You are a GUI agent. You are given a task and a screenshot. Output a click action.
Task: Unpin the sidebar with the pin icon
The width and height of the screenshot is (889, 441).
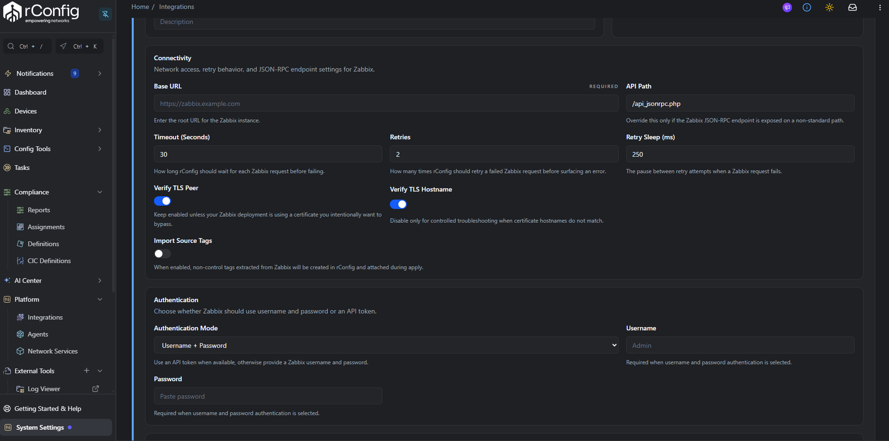point(105,14)
